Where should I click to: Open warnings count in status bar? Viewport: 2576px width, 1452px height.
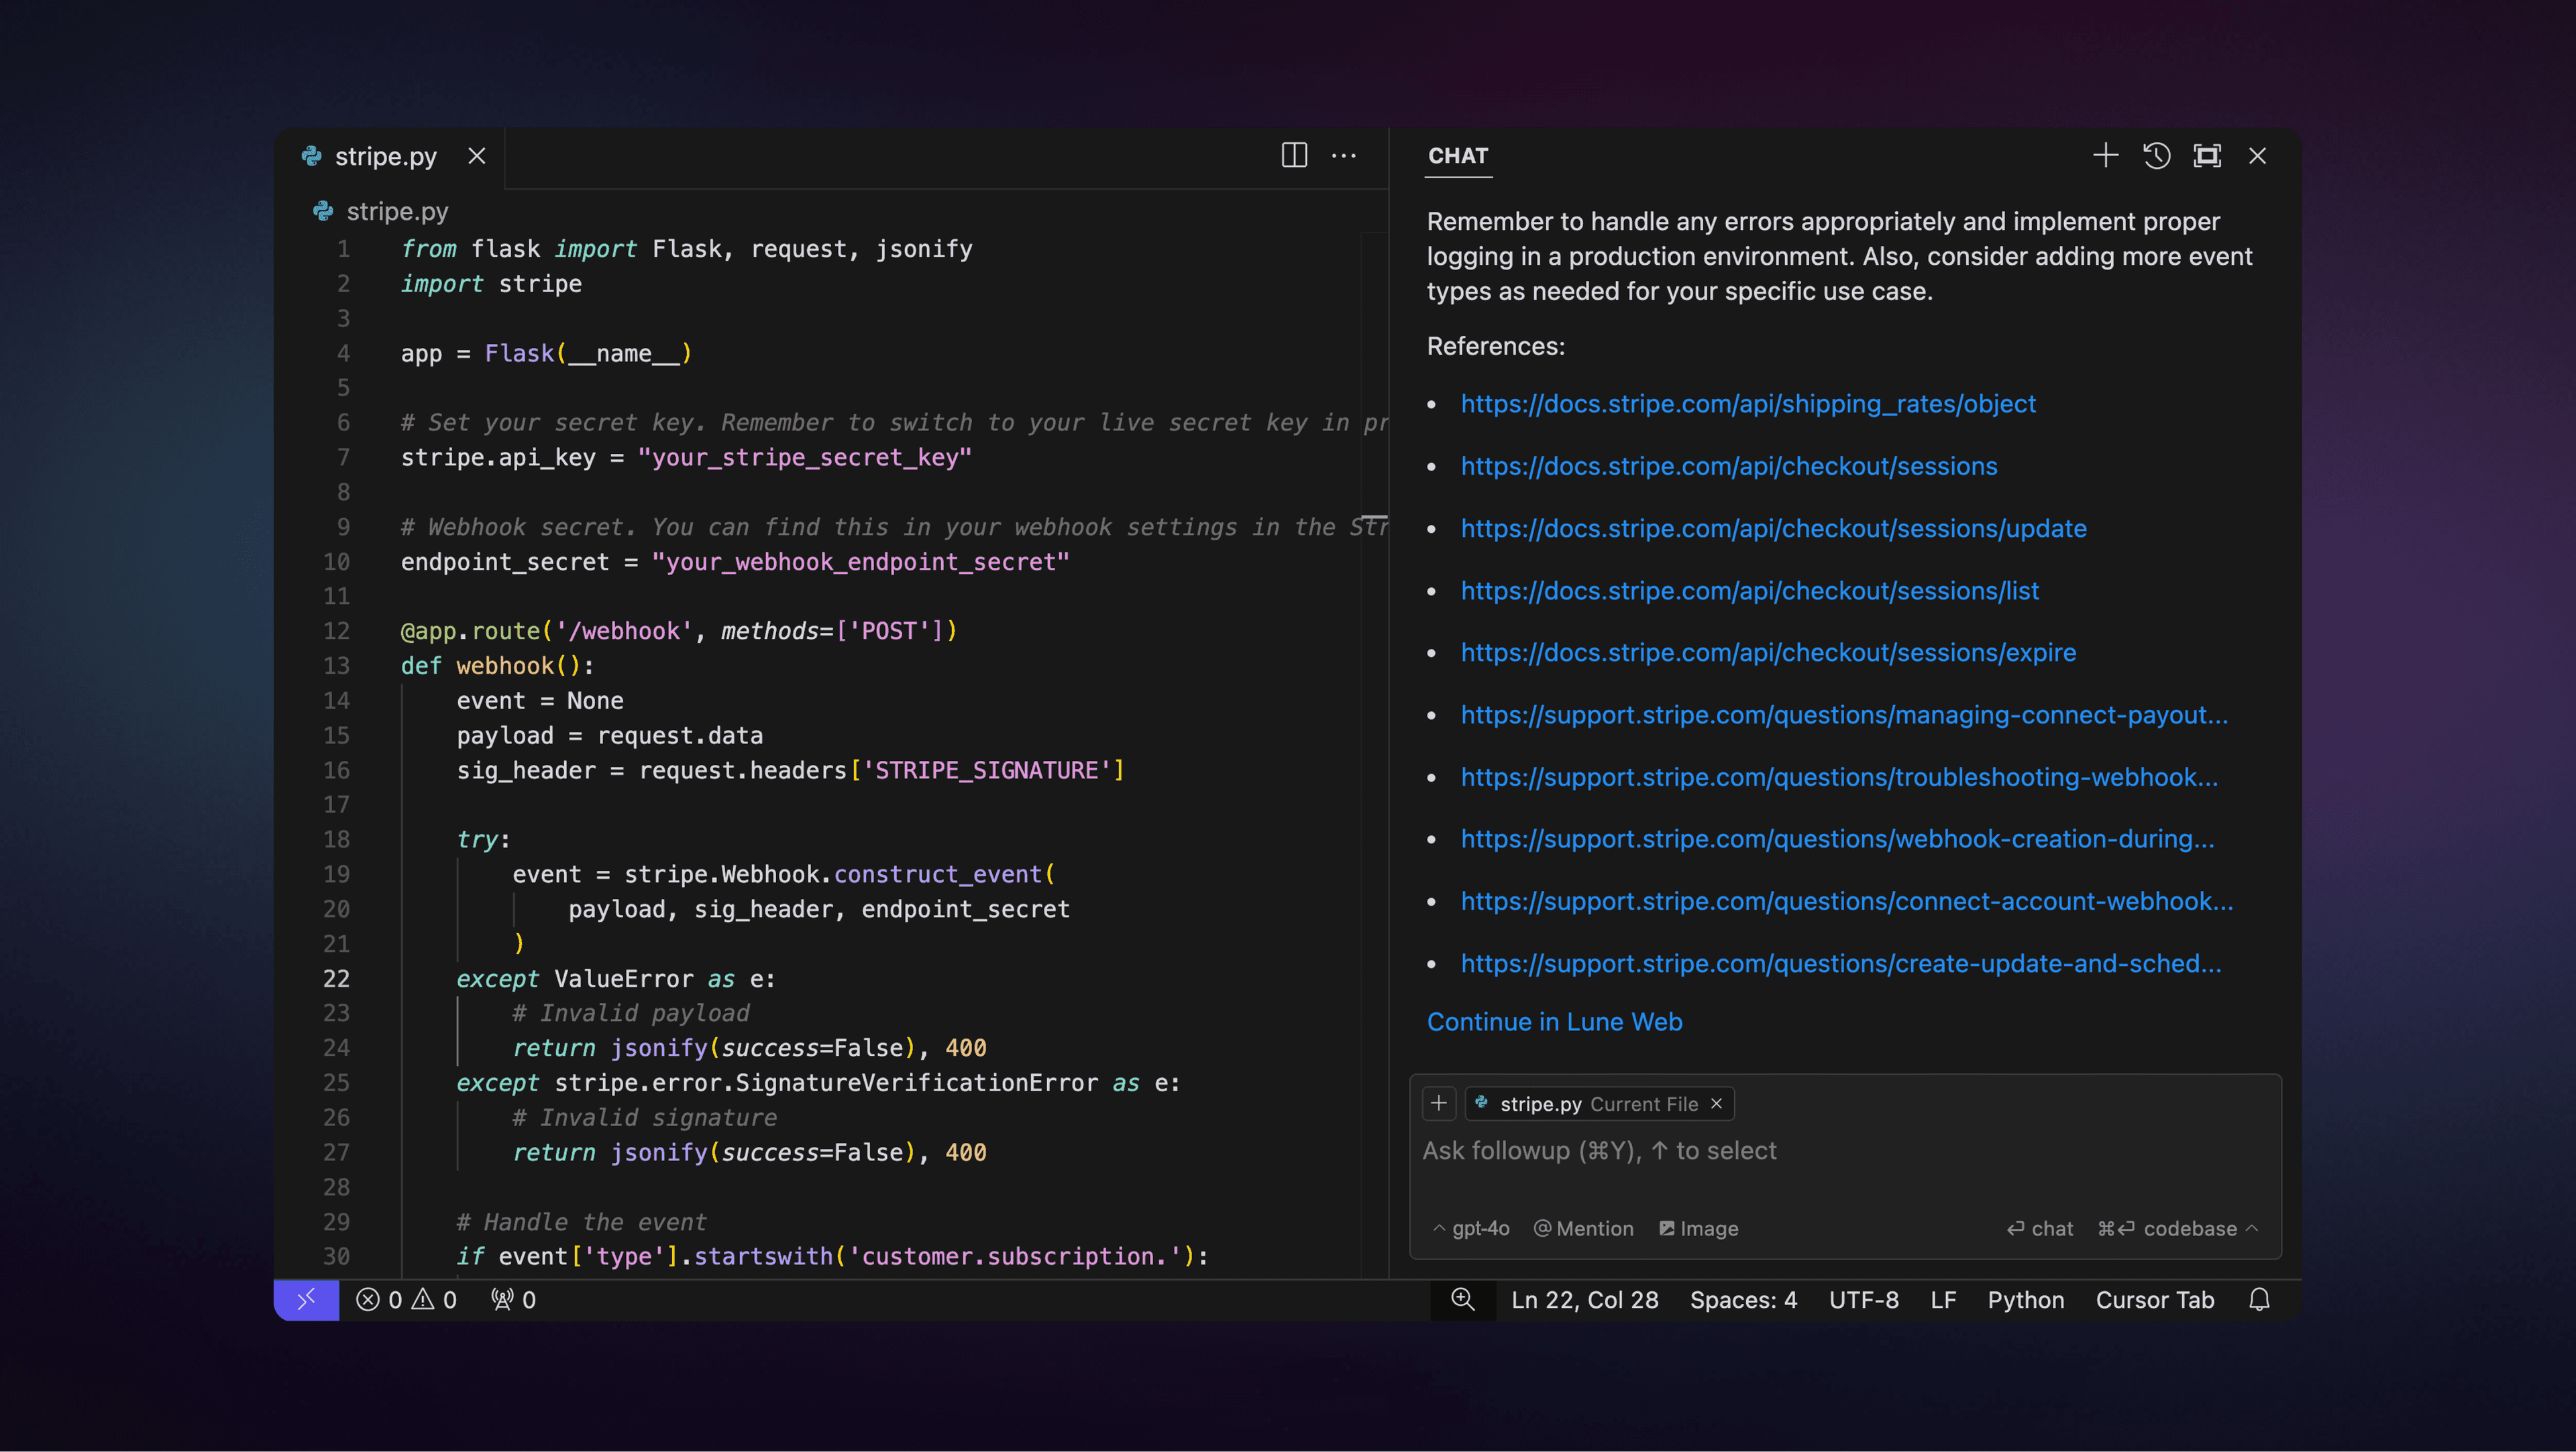[435, 1300]
